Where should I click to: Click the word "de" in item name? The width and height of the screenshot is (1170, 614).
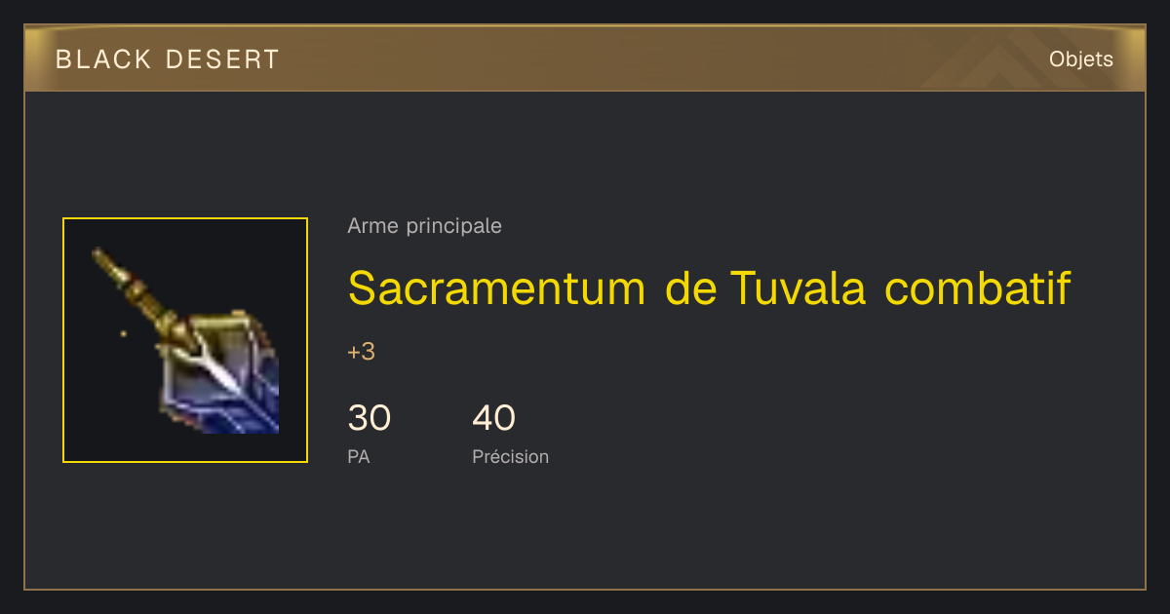coord(688,287)
